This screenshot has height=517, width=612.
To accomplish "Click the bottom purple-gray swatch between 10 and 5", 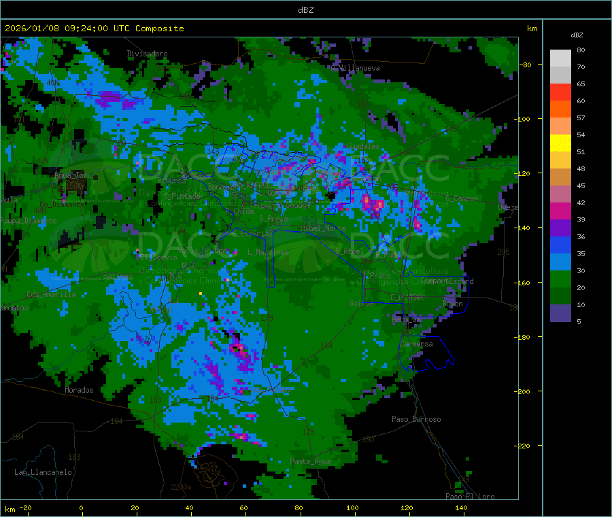I will point(560,313).
